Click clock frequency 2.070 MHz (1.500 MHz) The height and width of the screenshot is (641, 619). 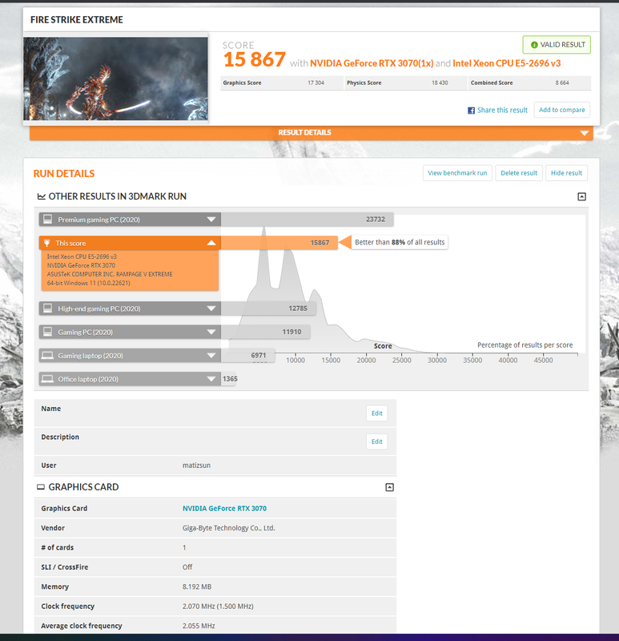pyautogui.click(x=218, y=607)
